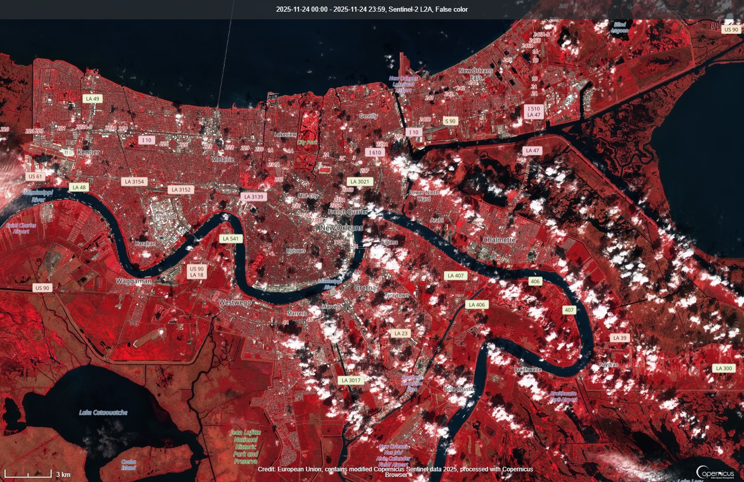
Task: Click the LA 541 road shield
Action: pos(230,238)
